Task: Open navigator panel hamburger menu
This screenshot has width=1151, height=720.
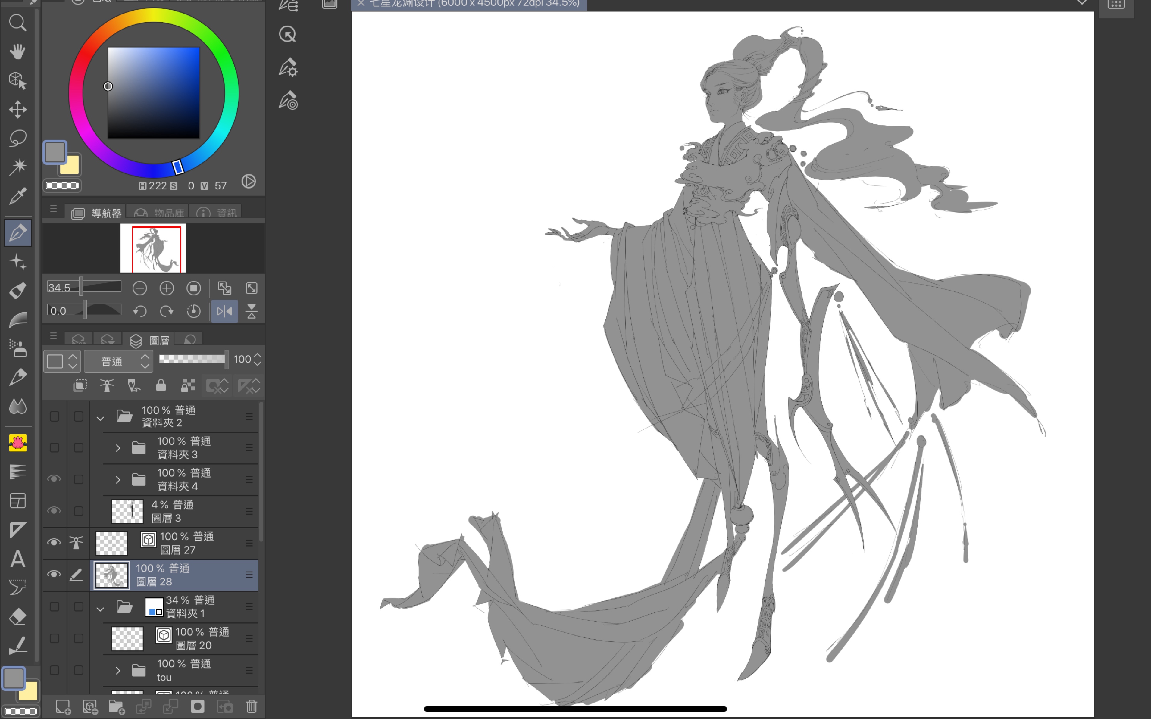Action: (x=53, y=209)
